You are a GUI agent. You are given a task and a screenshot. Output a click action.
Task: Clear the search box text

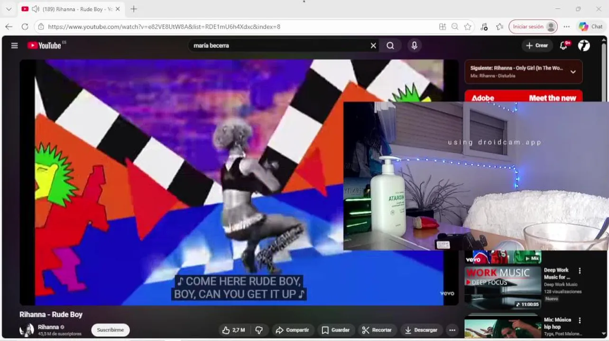(x=373, y=45)
